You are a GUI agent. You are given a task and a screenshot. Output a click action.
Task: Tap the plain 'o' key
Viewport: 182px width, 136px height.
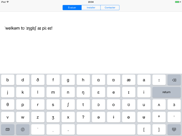point(113,105)
